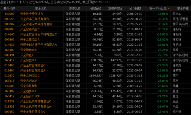Image resolution: width=191 pixels, height=115 pixels.
Task: Open fund 兴全合泰混合C
Action: tap(30, 29)
